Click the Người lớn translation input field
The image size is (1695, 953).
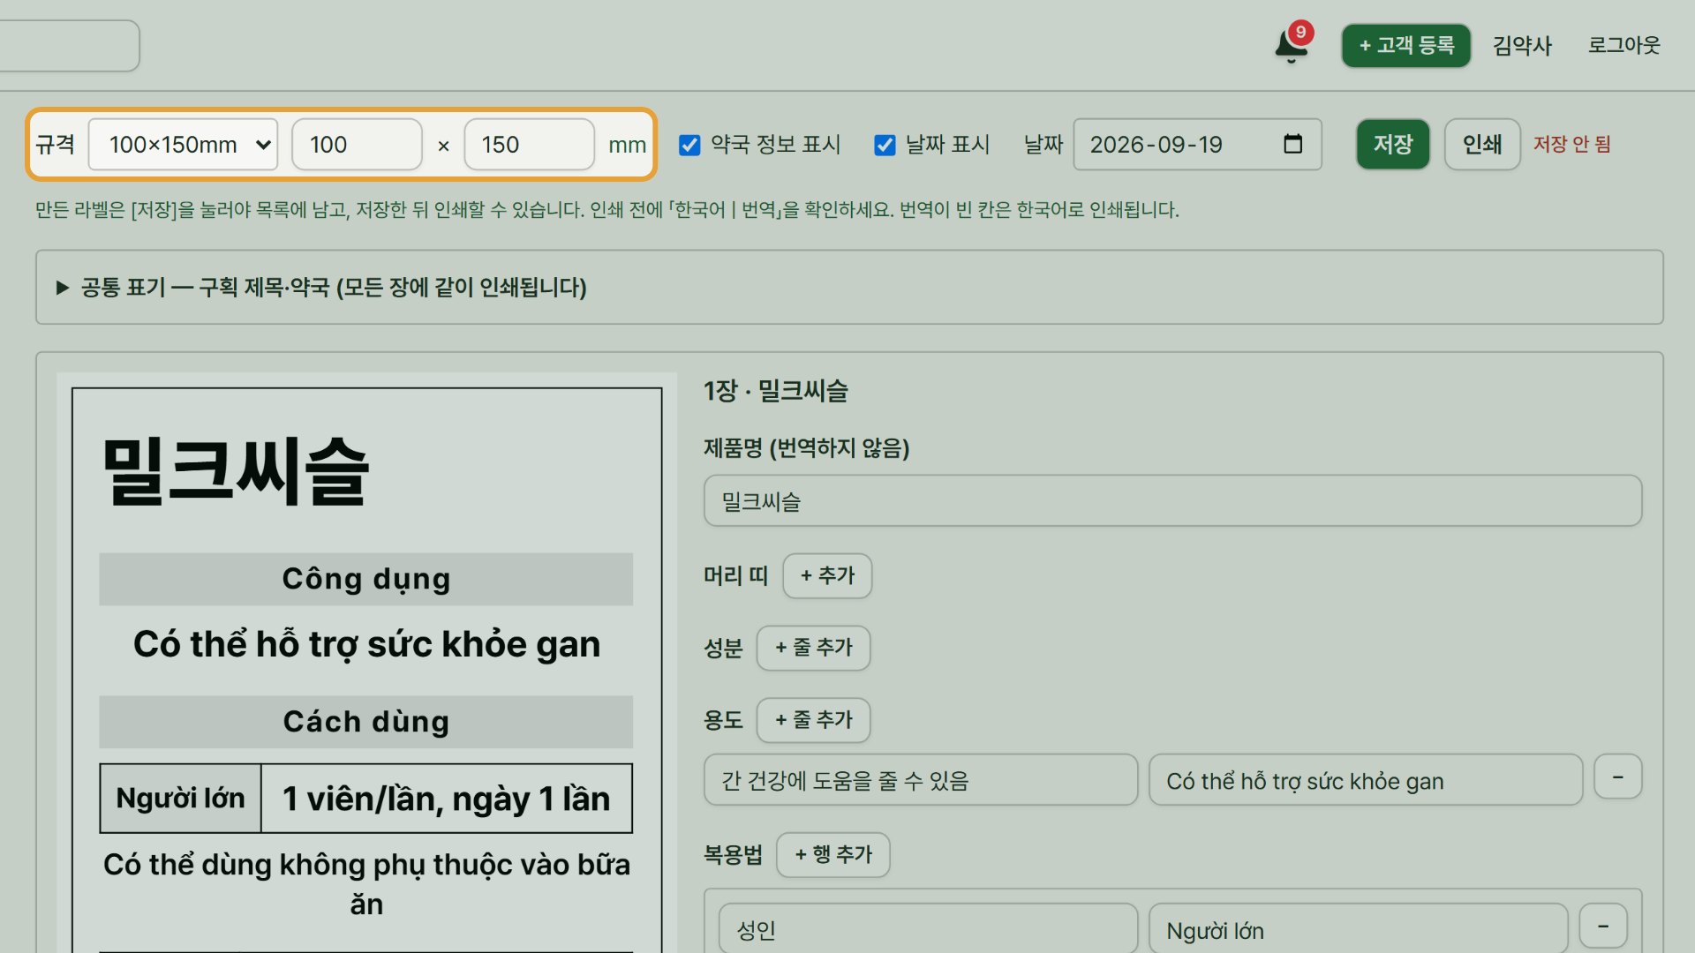point(1359,930)
